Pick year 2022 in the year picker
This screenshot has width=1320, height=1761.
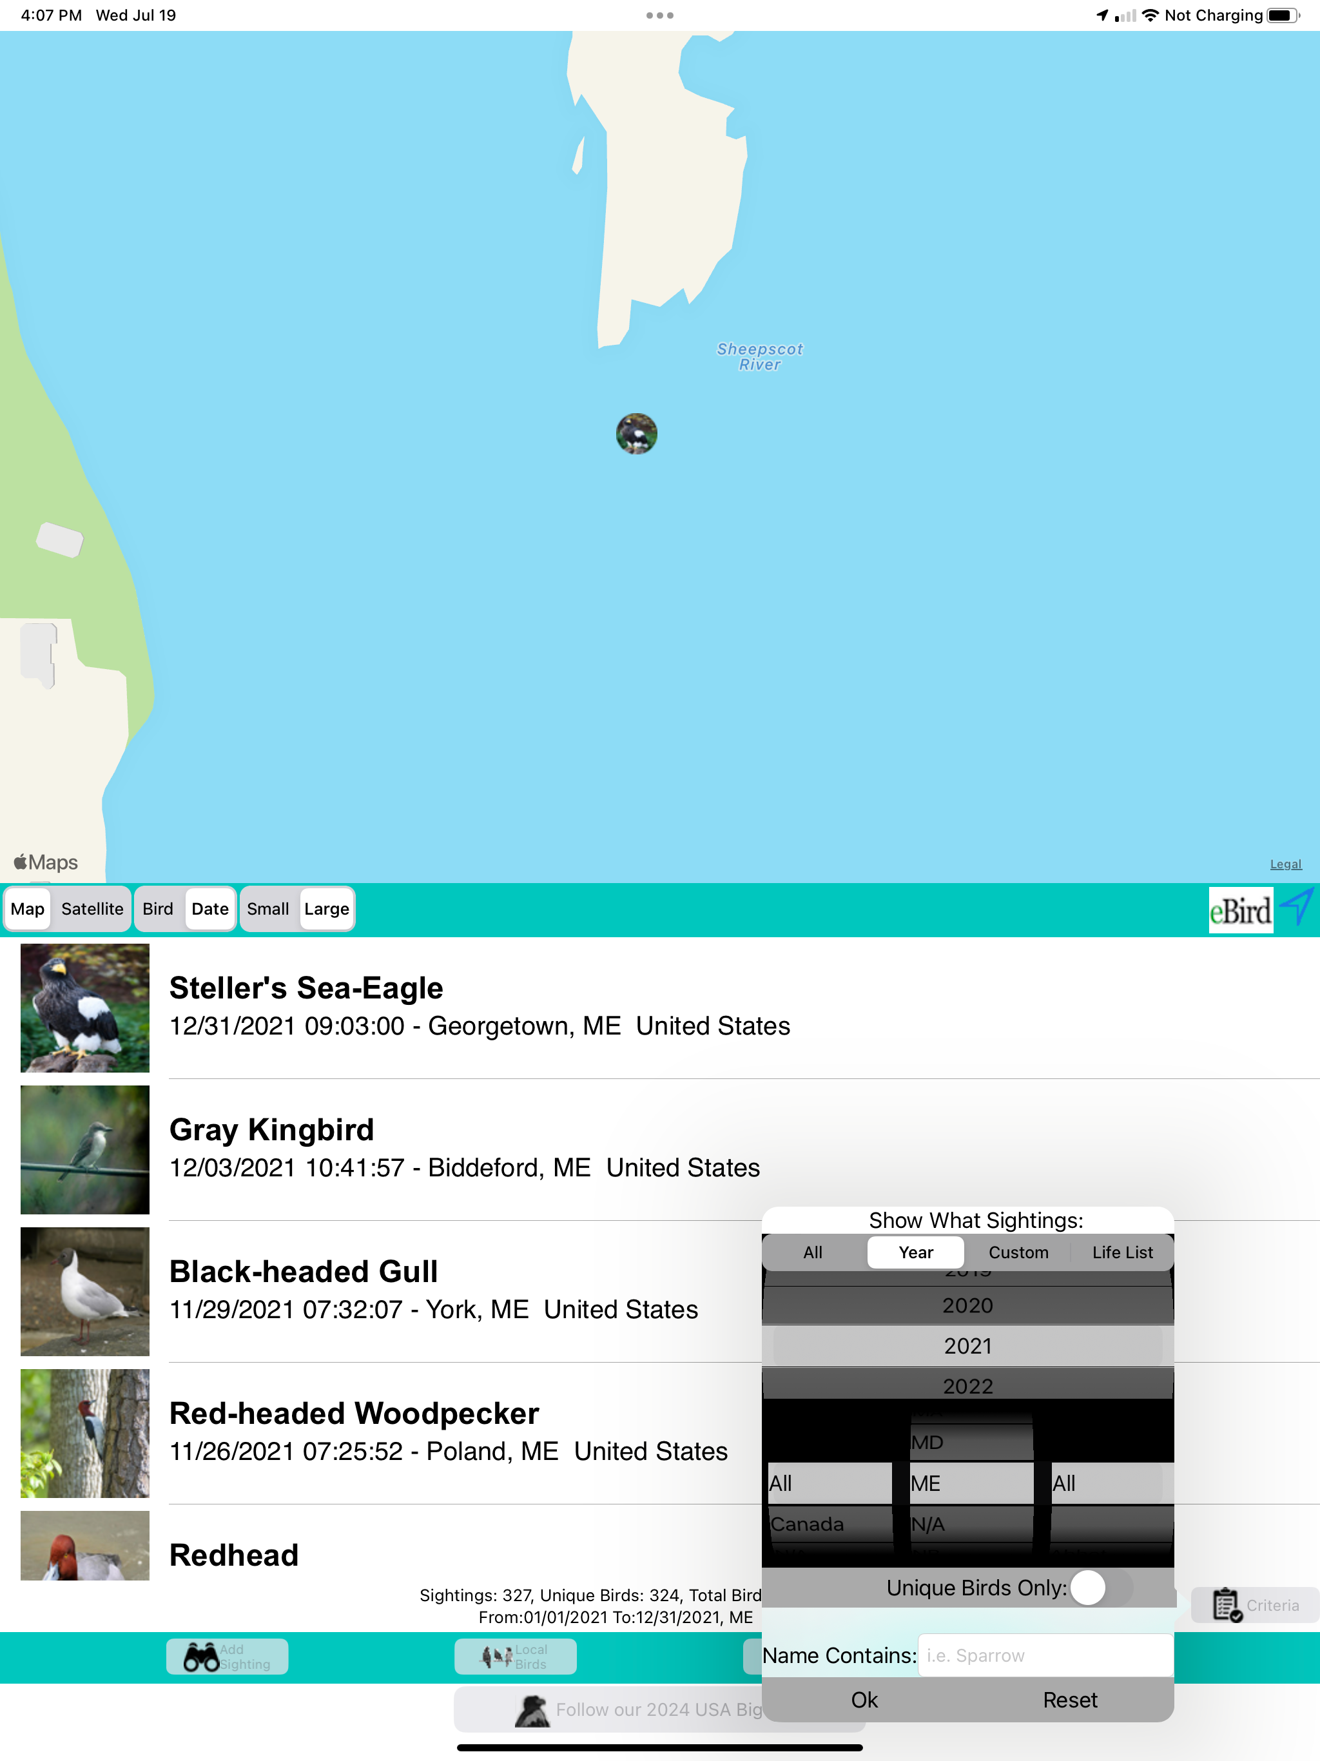click(967, 1386)
